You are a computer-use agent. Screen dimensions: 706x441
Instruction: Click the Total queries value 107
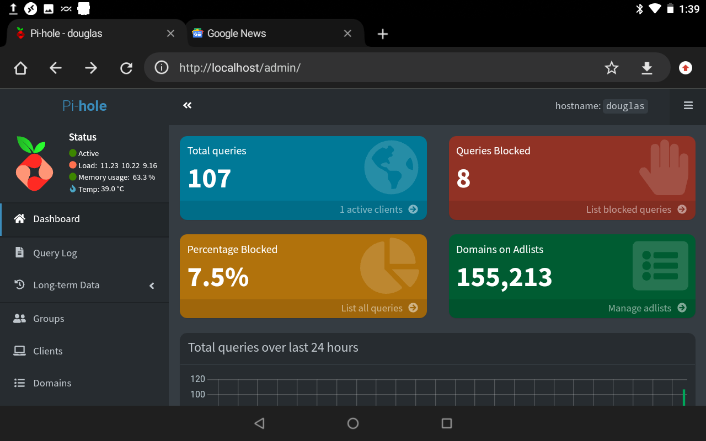coord(210,179)
